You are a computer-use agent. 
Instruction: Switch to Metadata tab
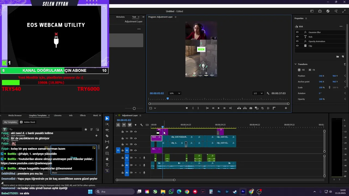coord(120,17)
